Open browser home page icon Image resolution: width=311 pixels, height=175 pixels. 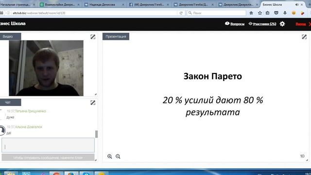click(x=251, y=13)
